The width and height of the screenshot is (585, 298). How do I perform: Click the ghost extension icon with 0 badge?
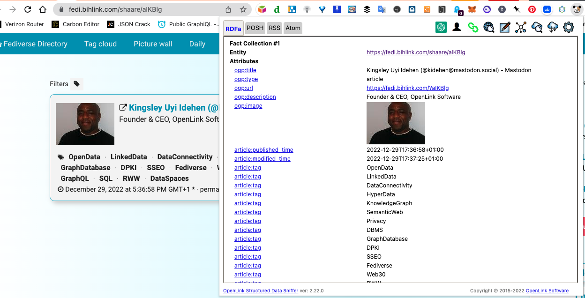coord(457,10)
